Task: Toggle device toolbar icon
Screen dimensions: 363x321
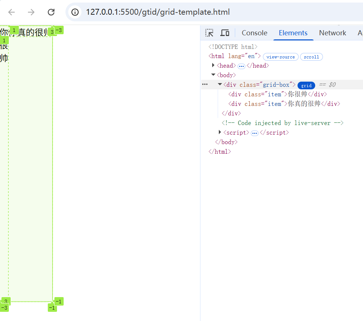Action: (225, 33)
